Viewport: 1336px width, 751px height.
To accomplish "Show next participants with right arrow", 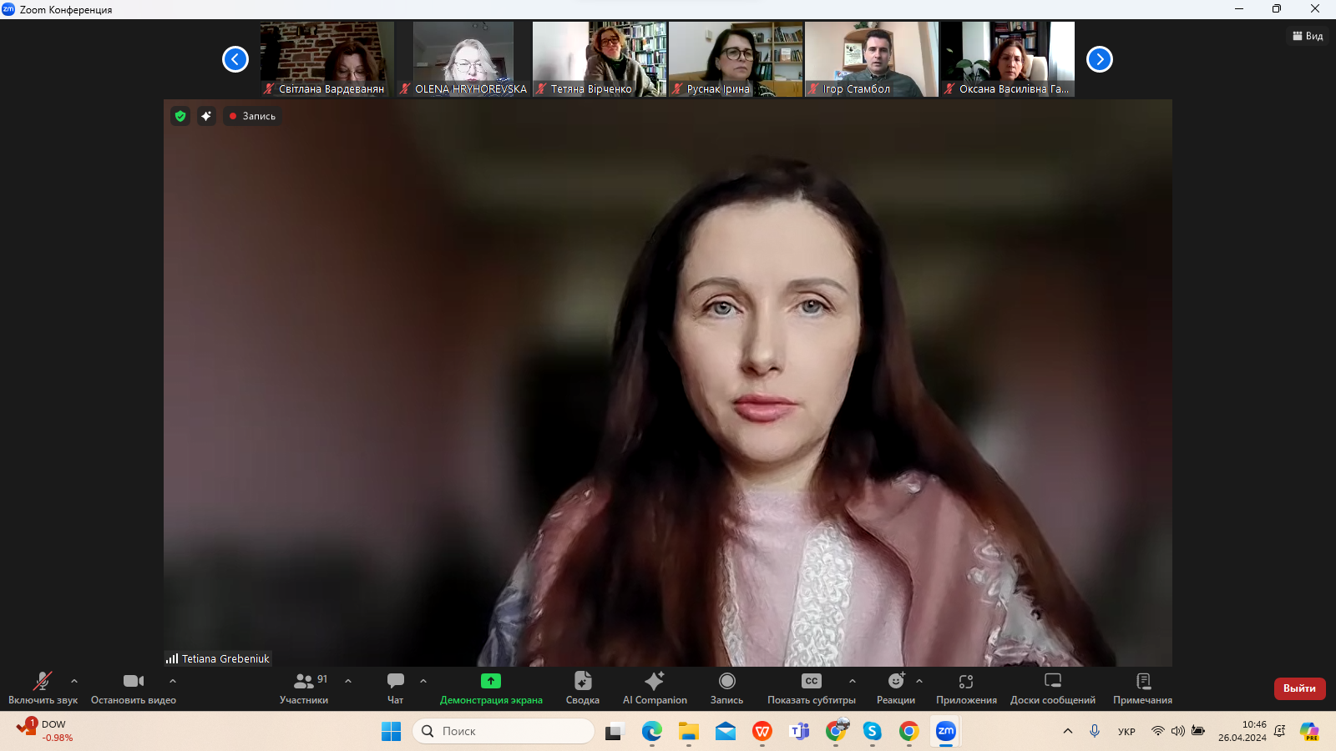I will click(1100, 59).
